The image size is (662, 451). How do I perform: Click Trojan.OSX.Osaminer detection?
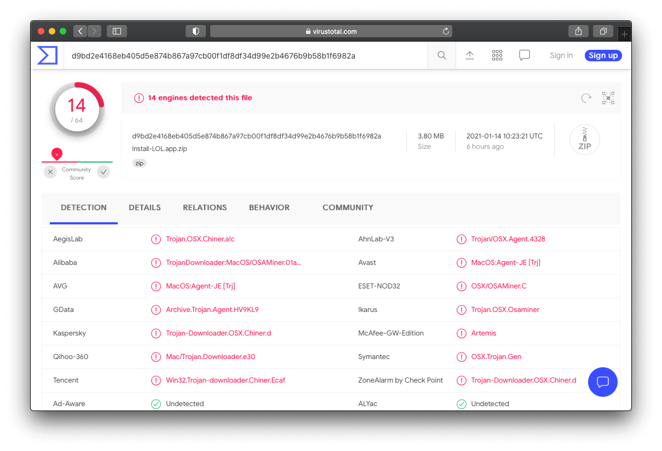[505, 310]
